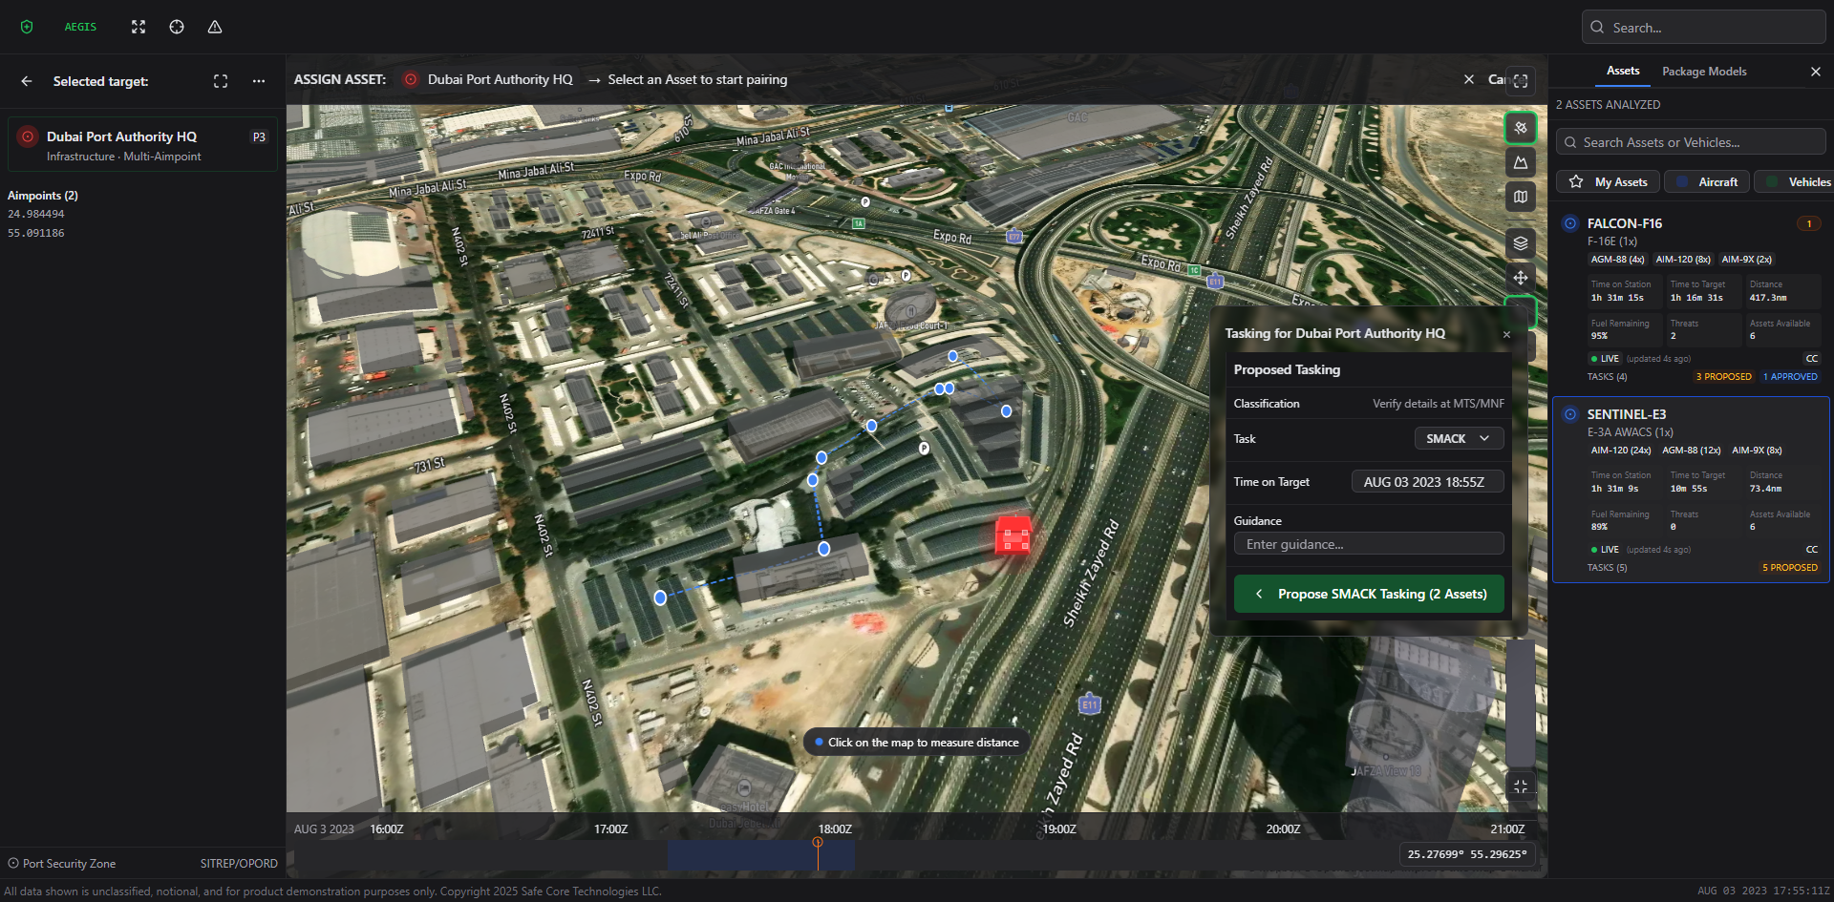Open the terrain view tool

point(1521,161)
